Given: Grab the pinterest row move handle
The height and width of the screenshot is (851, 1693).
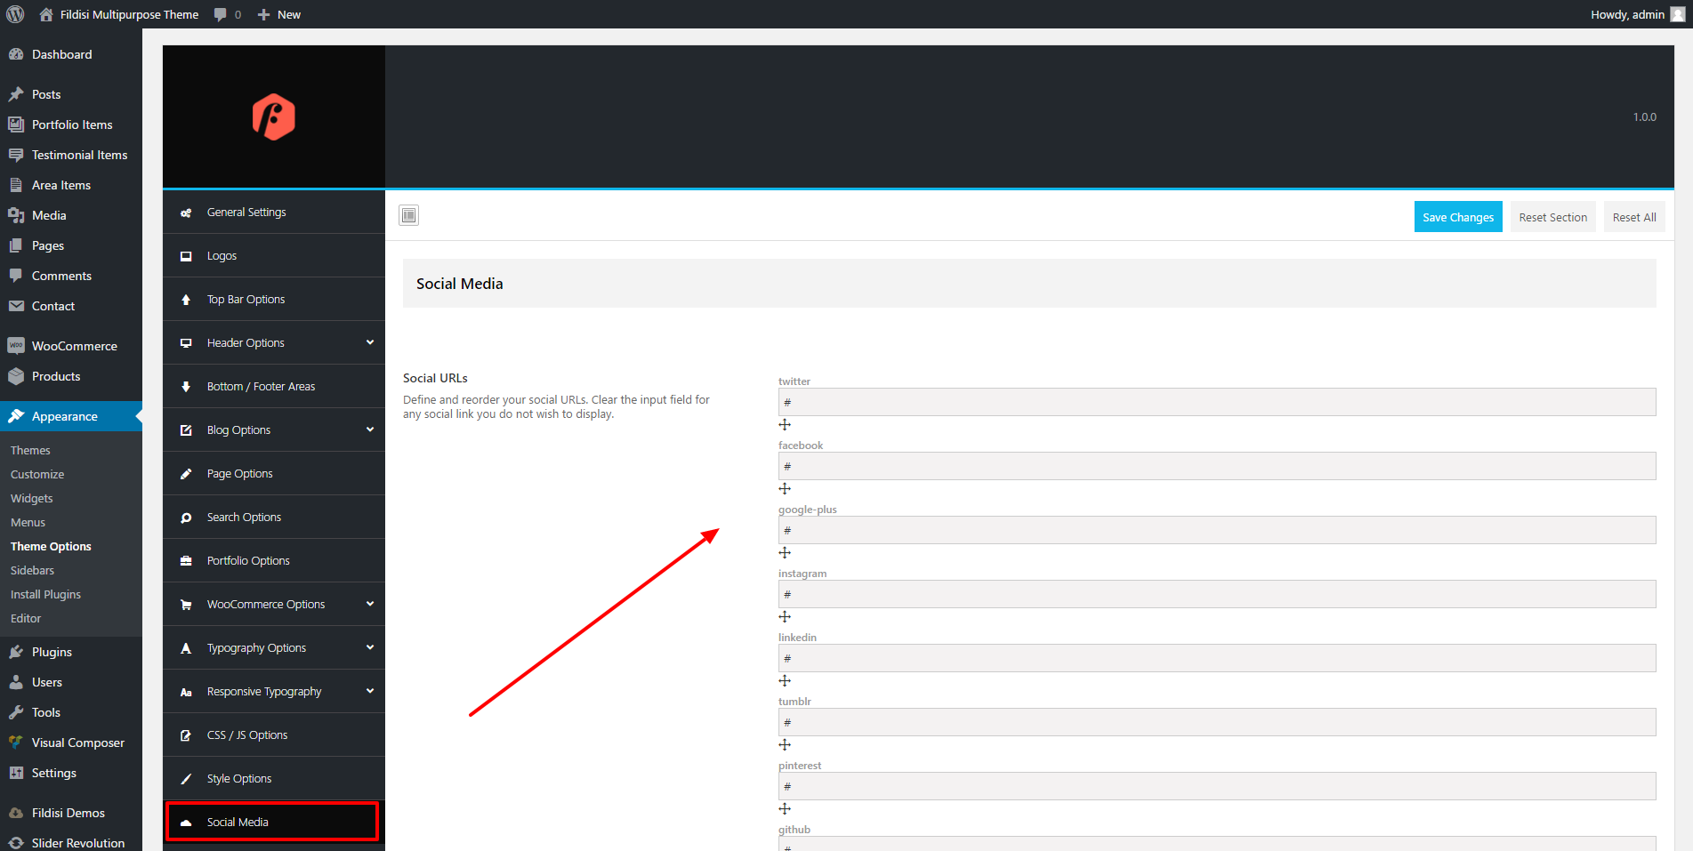Looking at the screenshot, I should 785,809.
